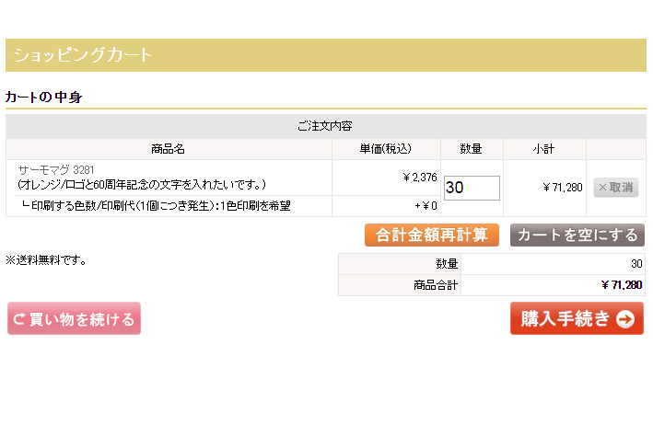Click the 商品合計 label in summary
The height and width of the screenshot is (425, 653).
pyautogui.click(x=436, y=285)
